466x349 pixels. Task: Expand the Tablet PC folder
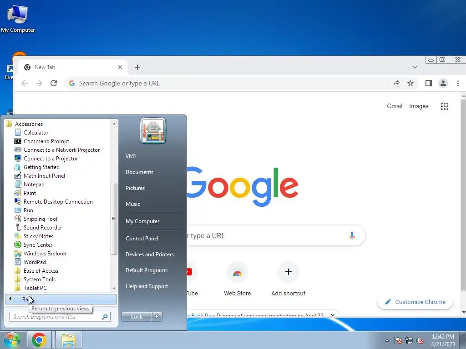click(35, 288)
